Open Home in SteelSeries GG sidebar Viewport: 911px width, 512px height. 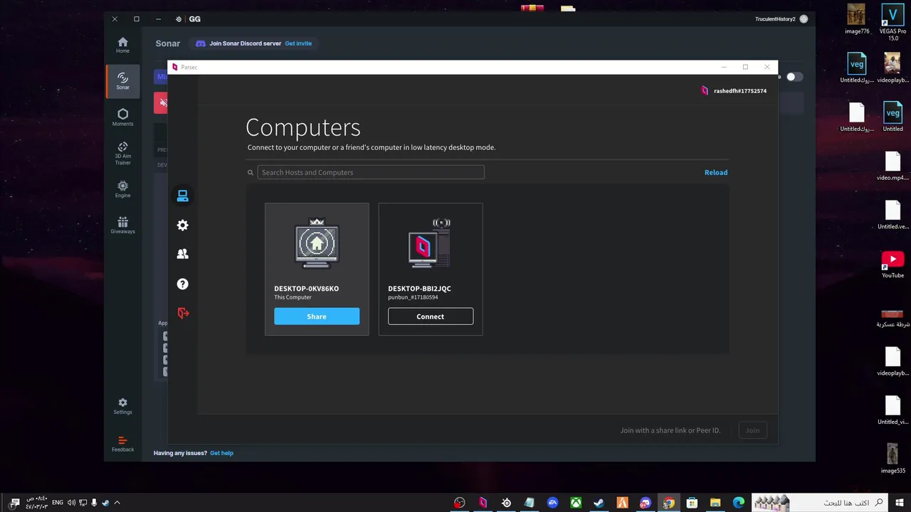tap(123, 45)
